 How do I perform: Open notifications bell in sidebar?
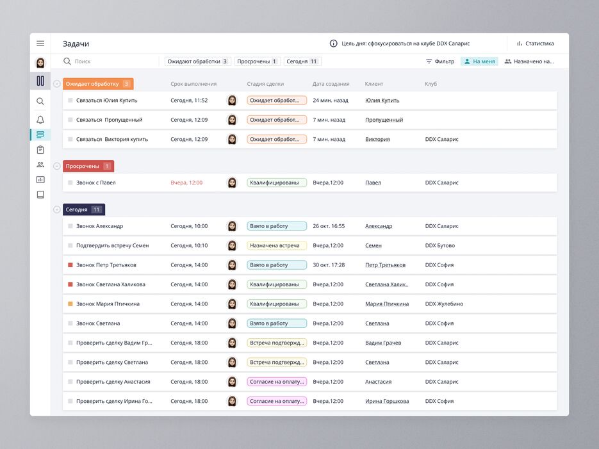pos(40,120)
